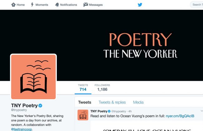Click the 4h tweet timestamp
This screenshot has height=131, width=203.
click(x=130, y=111)
